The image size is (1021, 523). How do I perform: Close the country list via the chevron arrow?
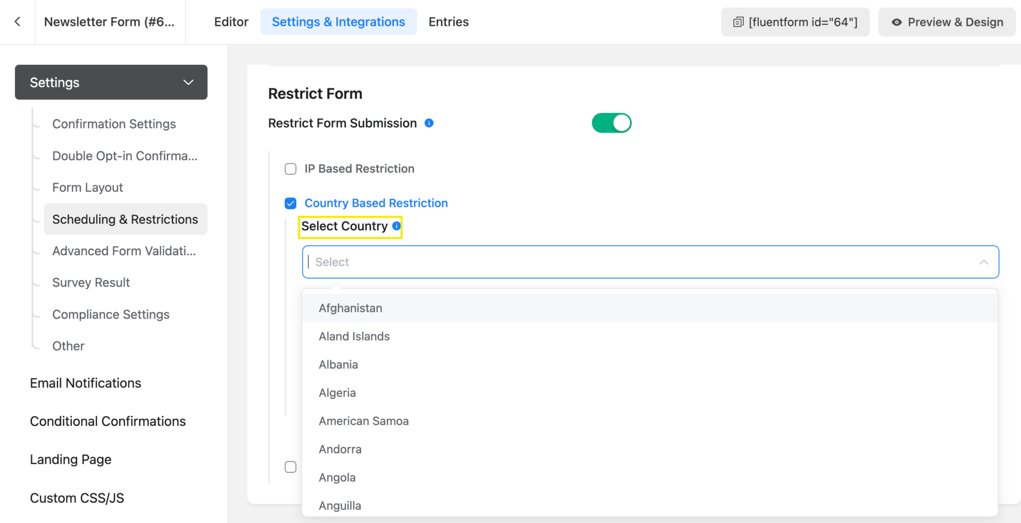984,262
